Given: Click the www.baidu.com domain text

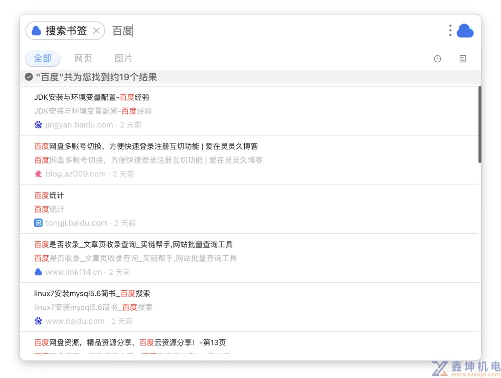Looking at the screenshot, I should point(75,321).
